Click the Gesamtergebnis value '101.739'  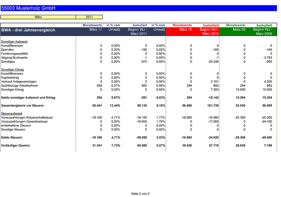click(213, 105)
